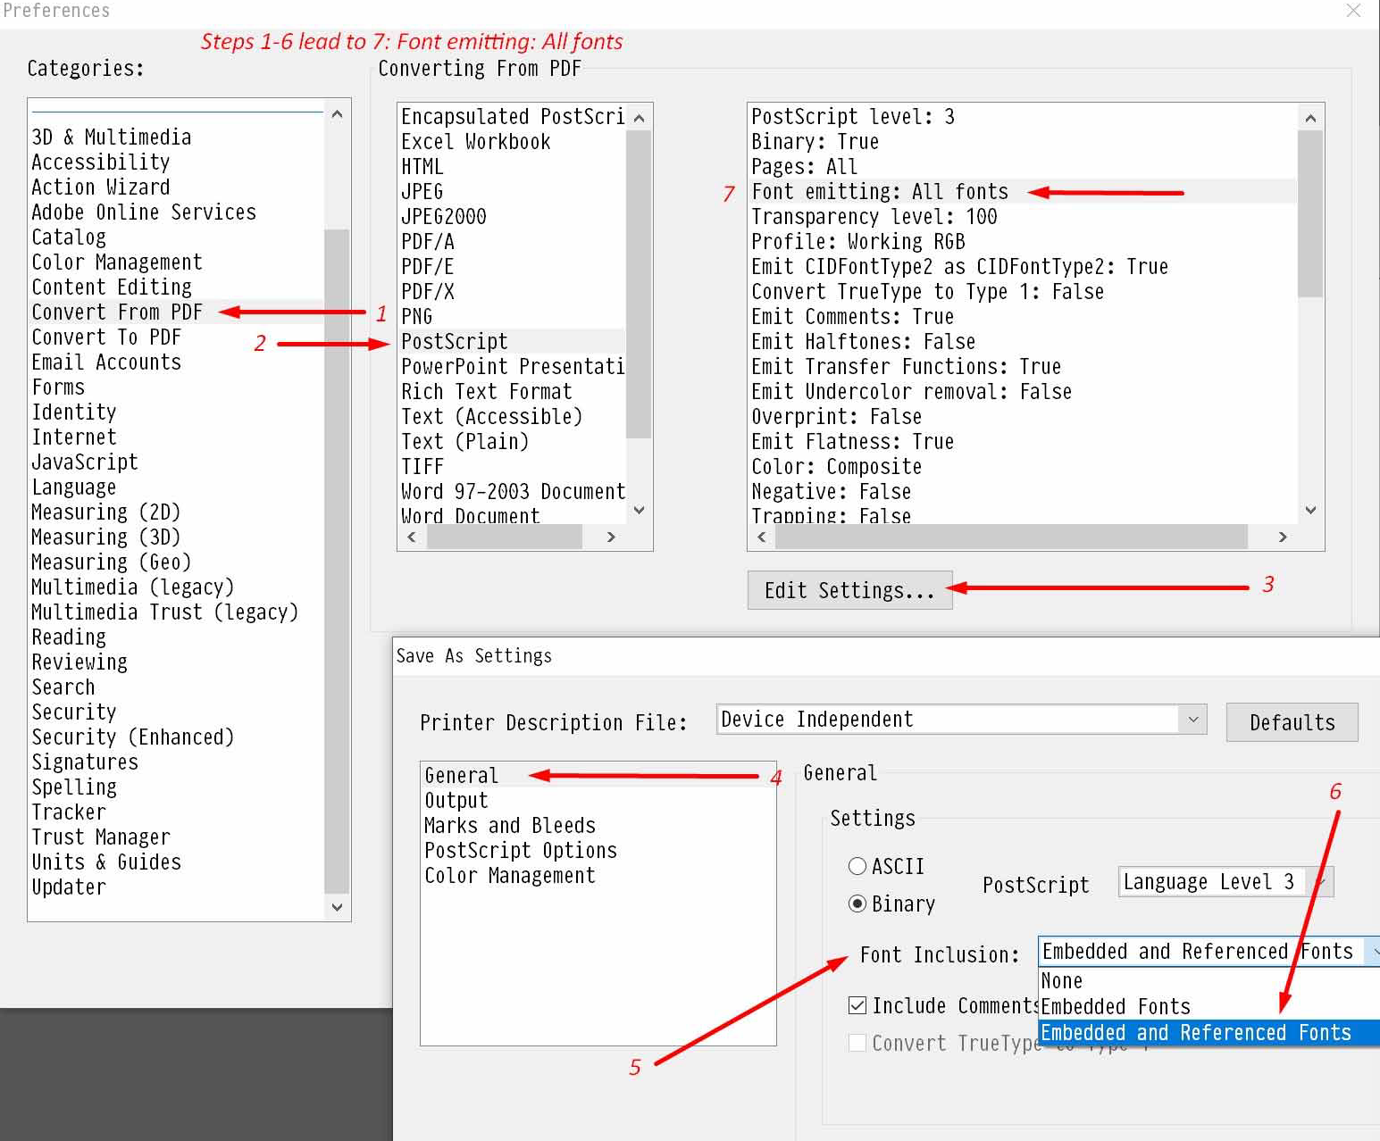1380x1141 pixels.
Task: Click the Defaults button
Action: click(x=1292, y=722)
